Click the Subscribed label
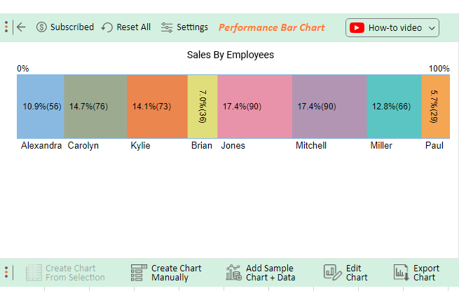 click(72, 27)
